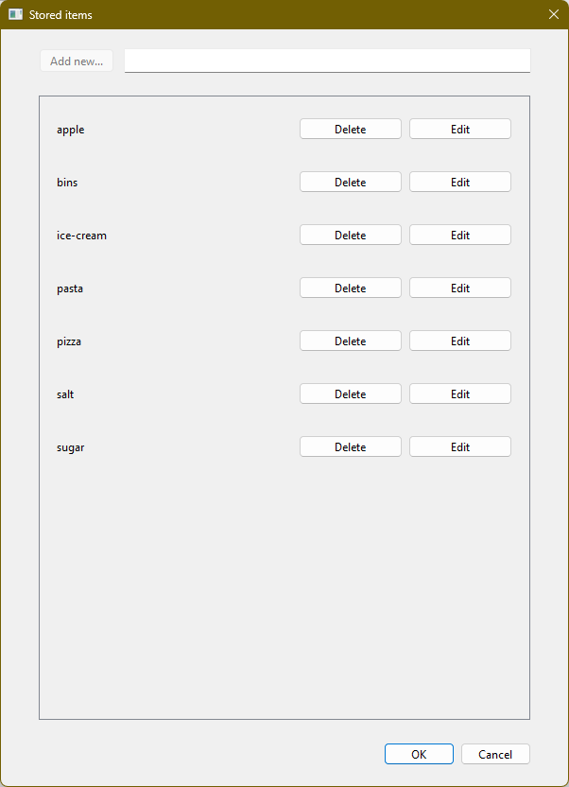Delete the sugar item
The height and width of the screenshot is (787, 569).
[x=350, y=446]
